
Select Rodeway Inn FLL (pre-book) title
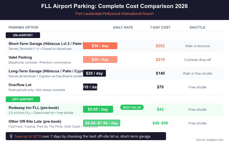point(34,108)
